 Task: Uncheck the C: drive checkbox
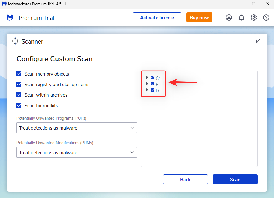tap(153, 77)
